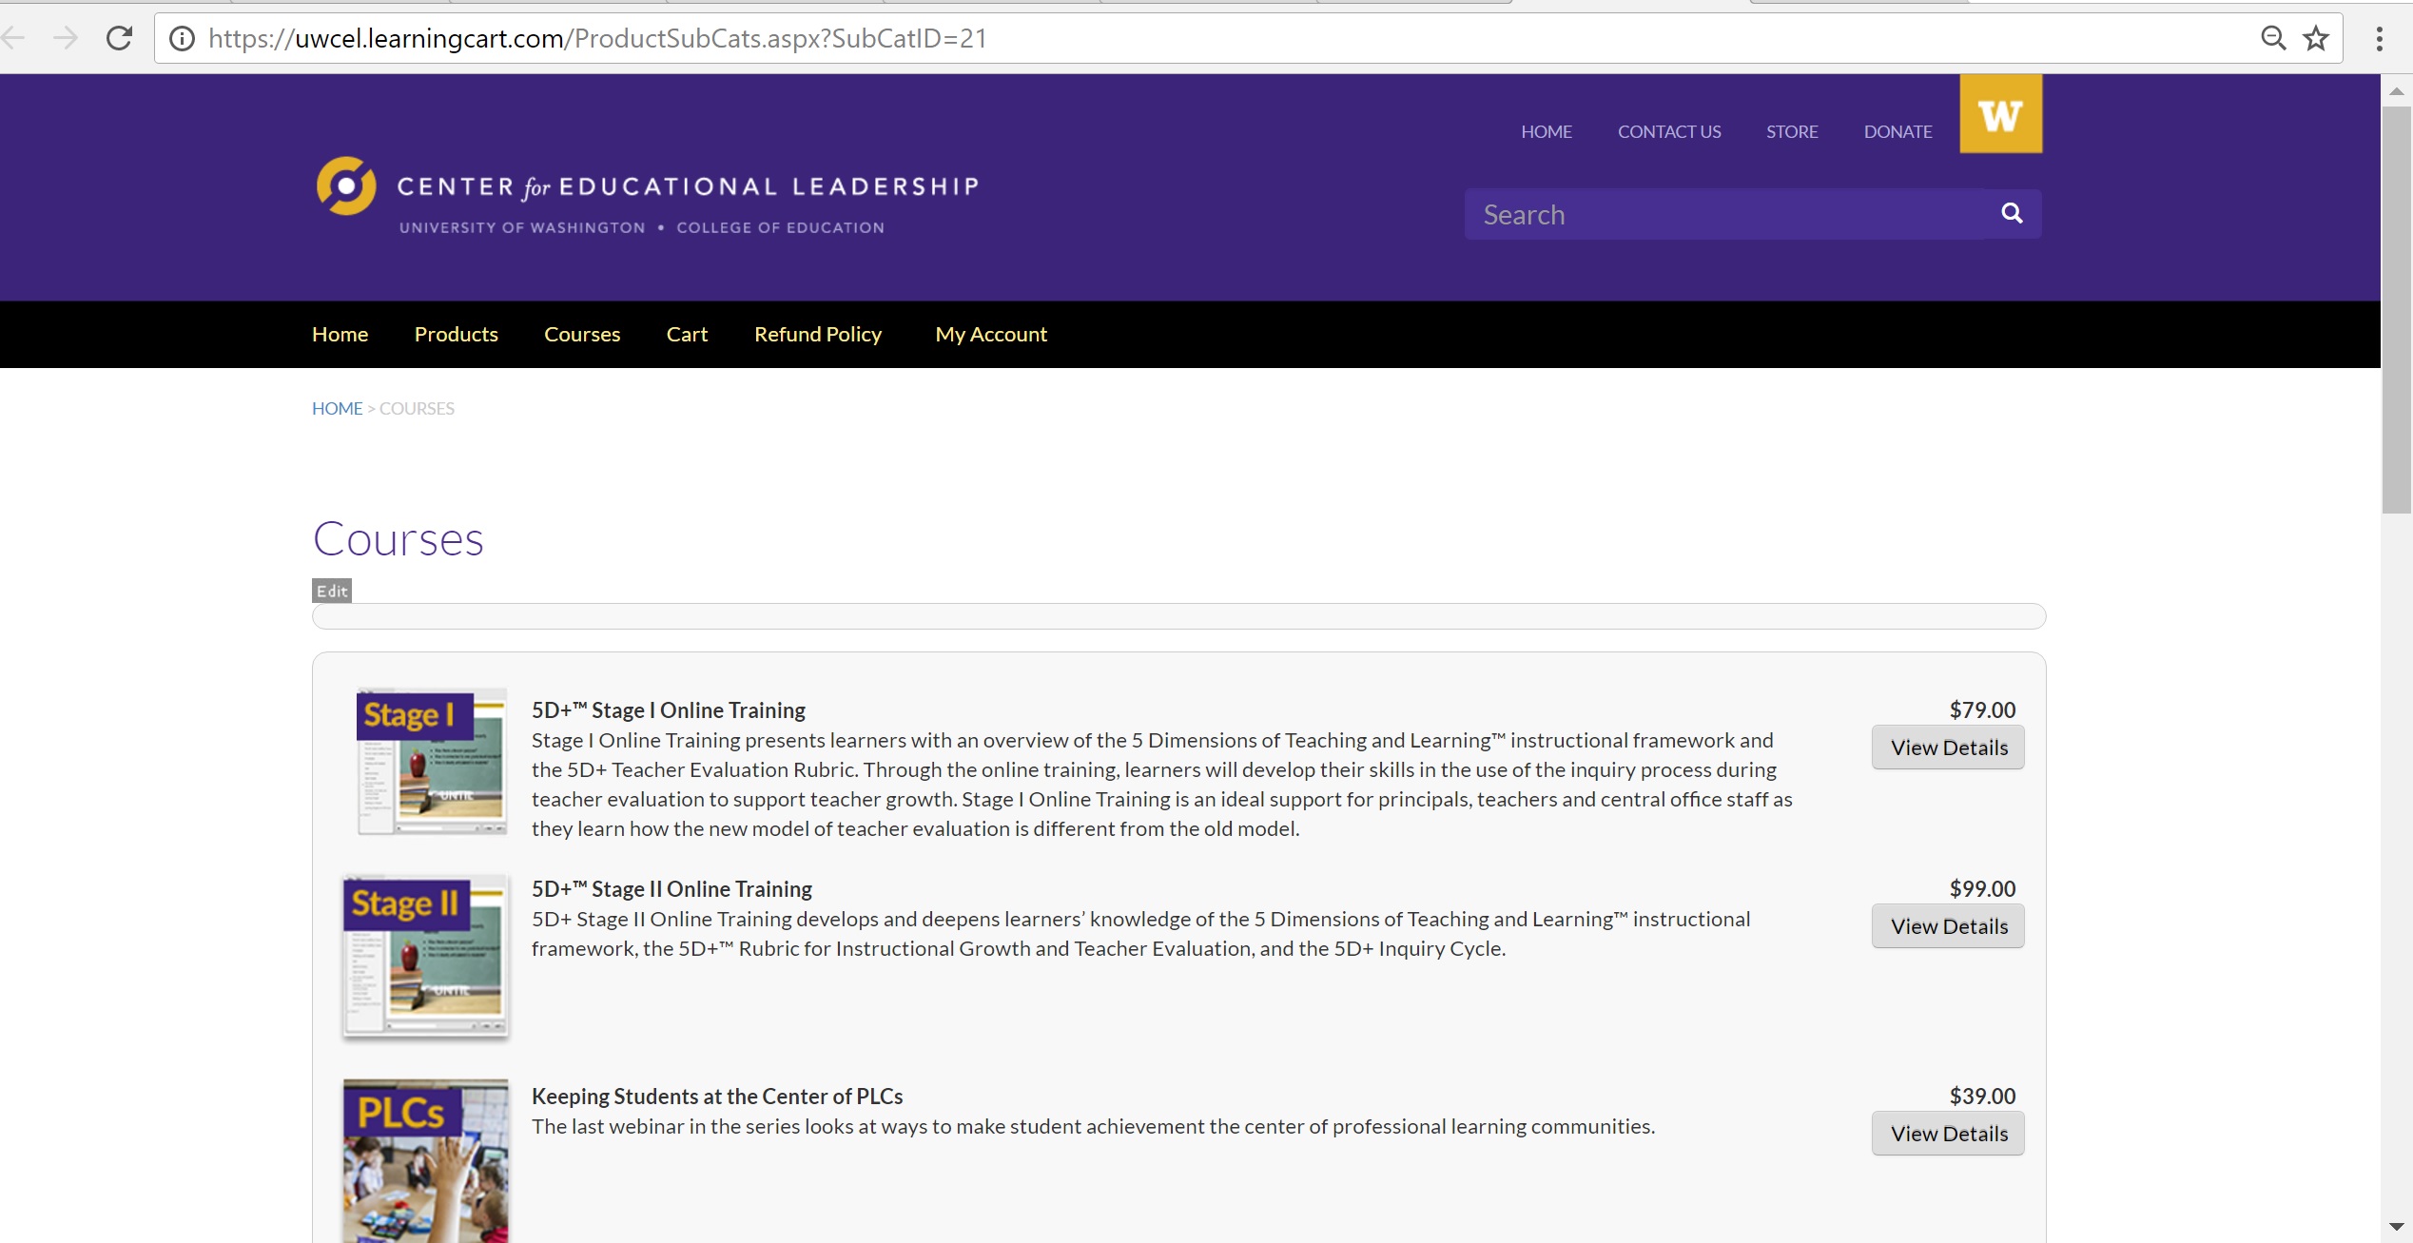
Task: Open the browser zoom magnifier icon in address bar
Action: 2273,38
